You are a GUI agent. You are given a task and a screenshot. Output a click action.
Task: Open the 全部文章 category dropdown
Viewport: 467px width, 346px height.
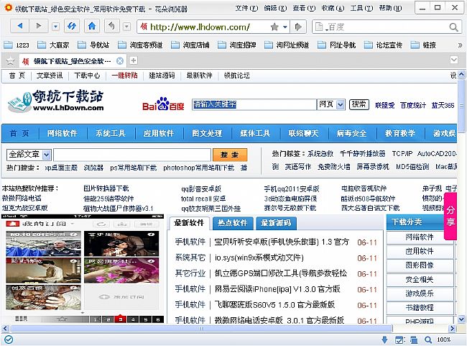point(29,155)
